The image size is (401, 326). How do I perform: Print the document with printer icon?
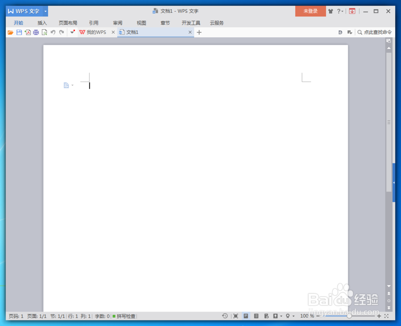36,32
